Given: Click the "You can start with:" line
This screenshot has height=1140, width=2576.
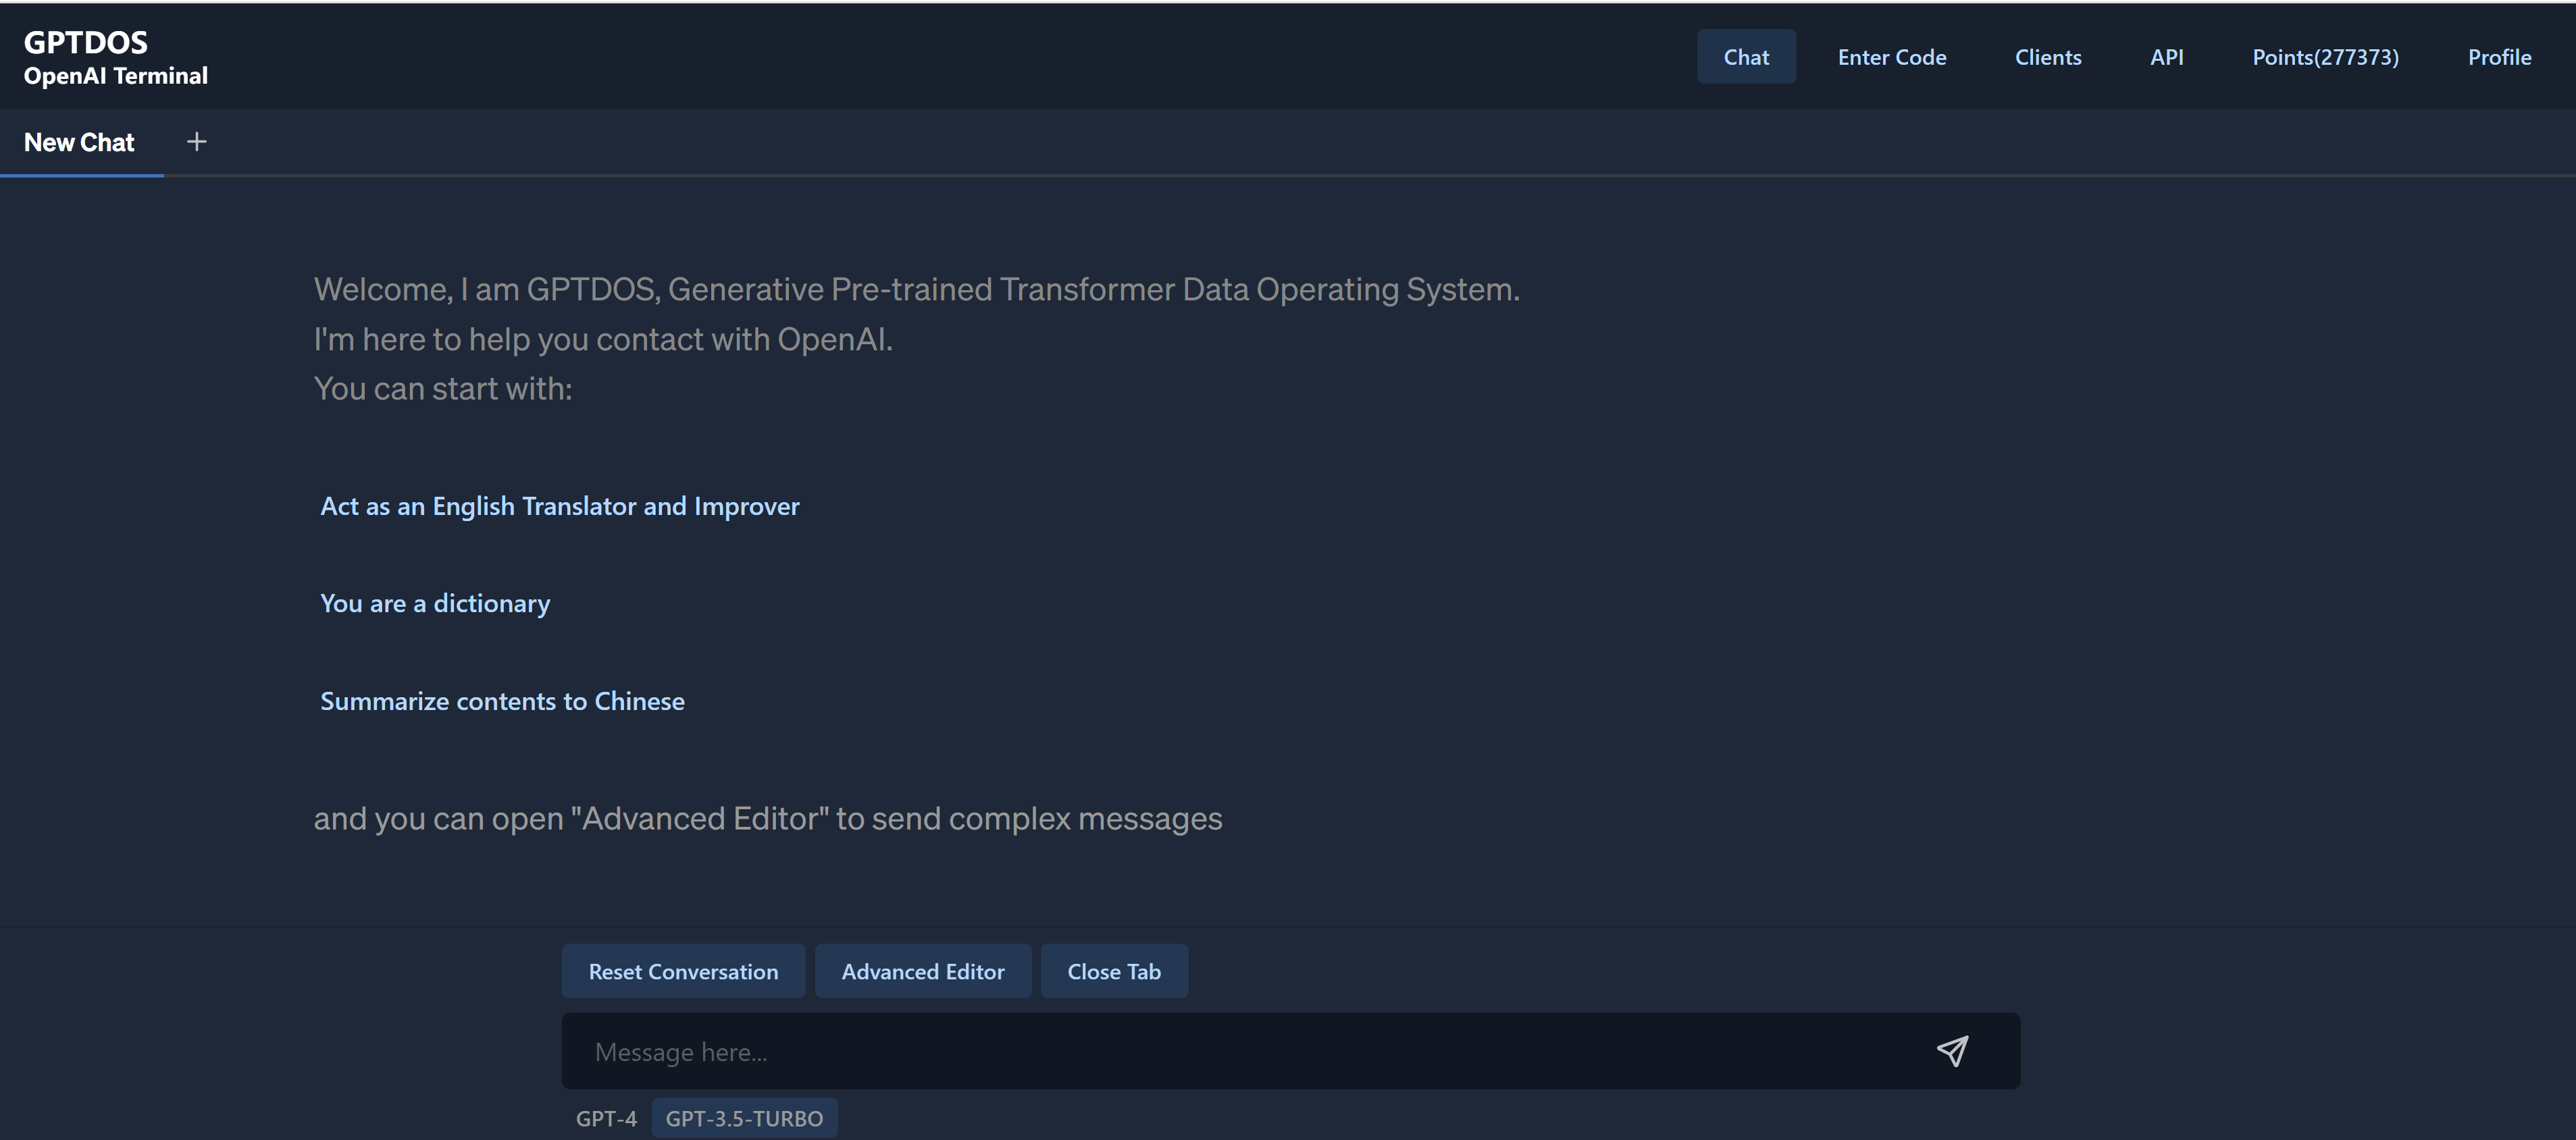Looking at the screenshot, I should click(442, 389).
